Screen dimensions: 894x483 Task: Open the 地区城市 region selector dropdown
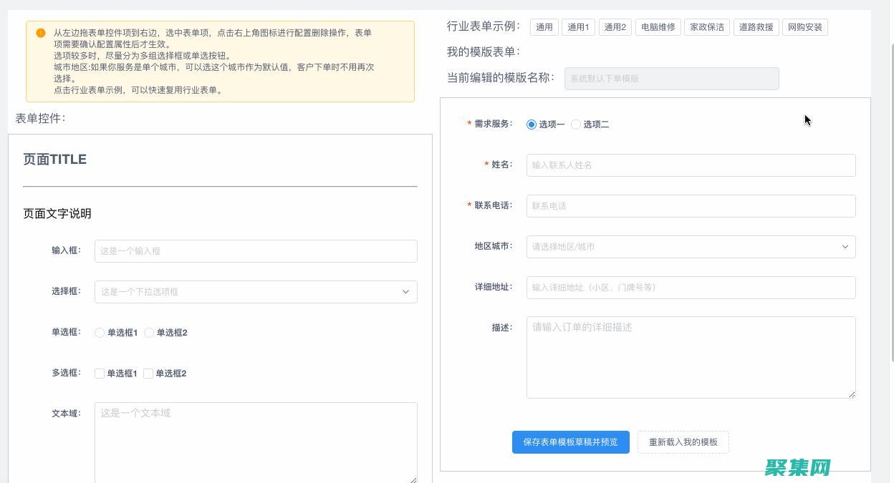click(x=691, y=246)
